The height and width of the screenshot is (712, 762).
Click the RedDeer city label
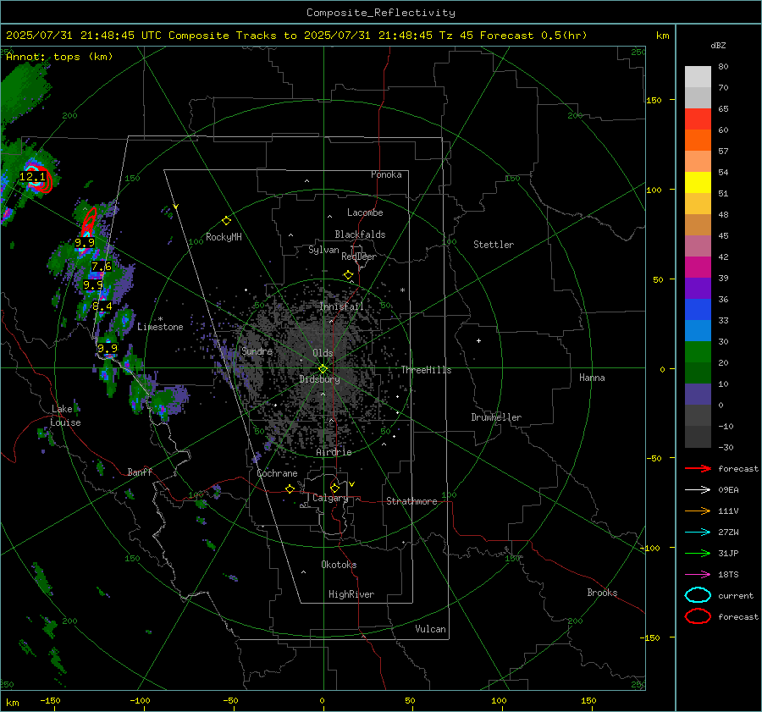359,257
